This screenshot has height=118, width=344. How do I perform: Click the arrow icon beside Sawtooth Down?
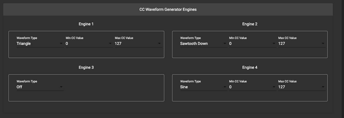click(225, 44)
